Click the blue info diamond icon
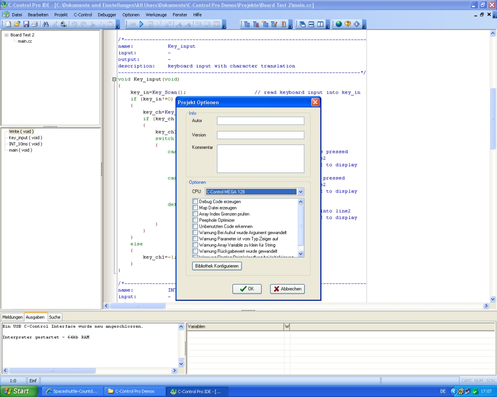Viewport: 497px width, 397px height. (357, 24)
